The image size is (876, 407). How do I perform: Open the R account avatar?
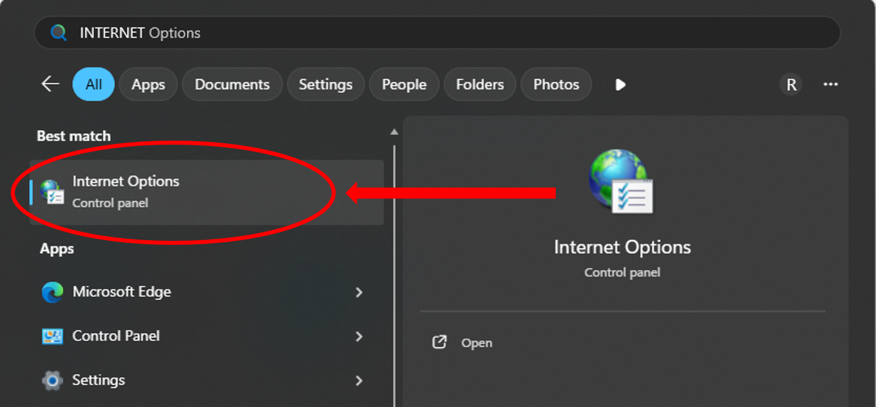point(791,84)
